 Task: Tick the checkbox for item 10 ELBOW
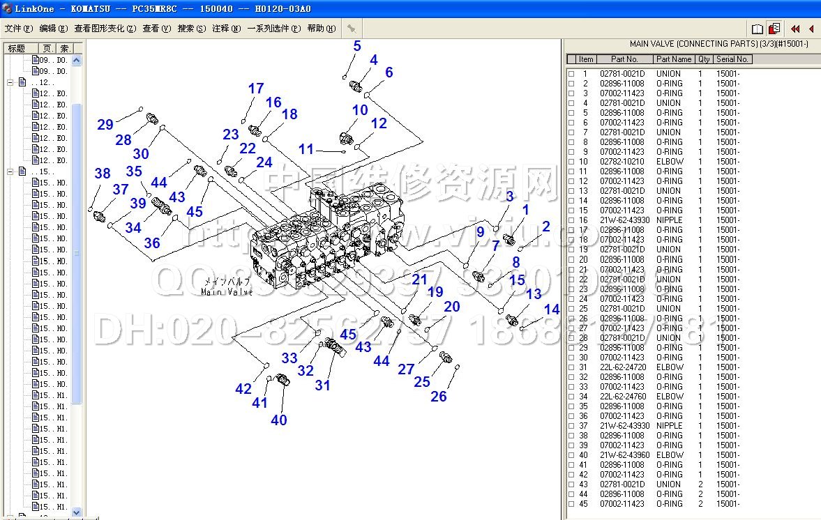[x=571, y=162]
